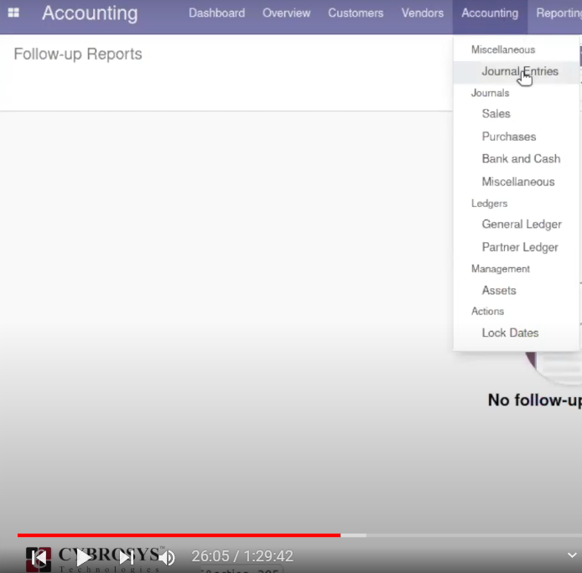Image resolution: width=582 pixels, height=573 pixels.
Task: Open Assets under Management
Action: pos(499,291)
